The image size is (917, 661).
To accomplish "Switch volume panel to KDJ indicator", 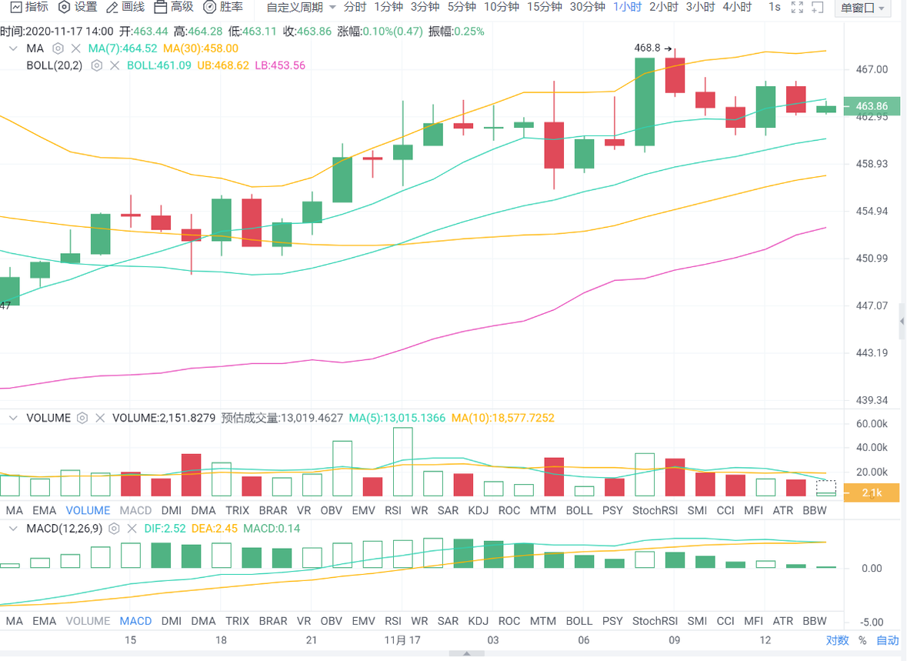I will 478,510.
